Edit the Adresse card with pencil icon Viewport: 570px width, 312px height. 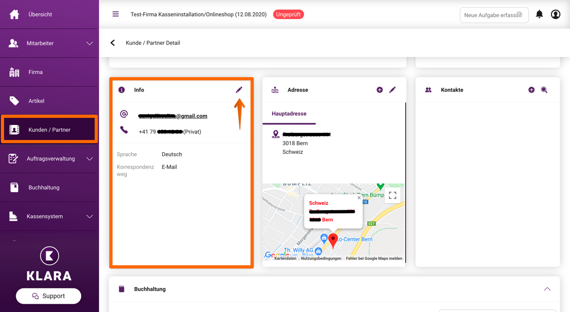pyautogui.click(x=392, y=90)
